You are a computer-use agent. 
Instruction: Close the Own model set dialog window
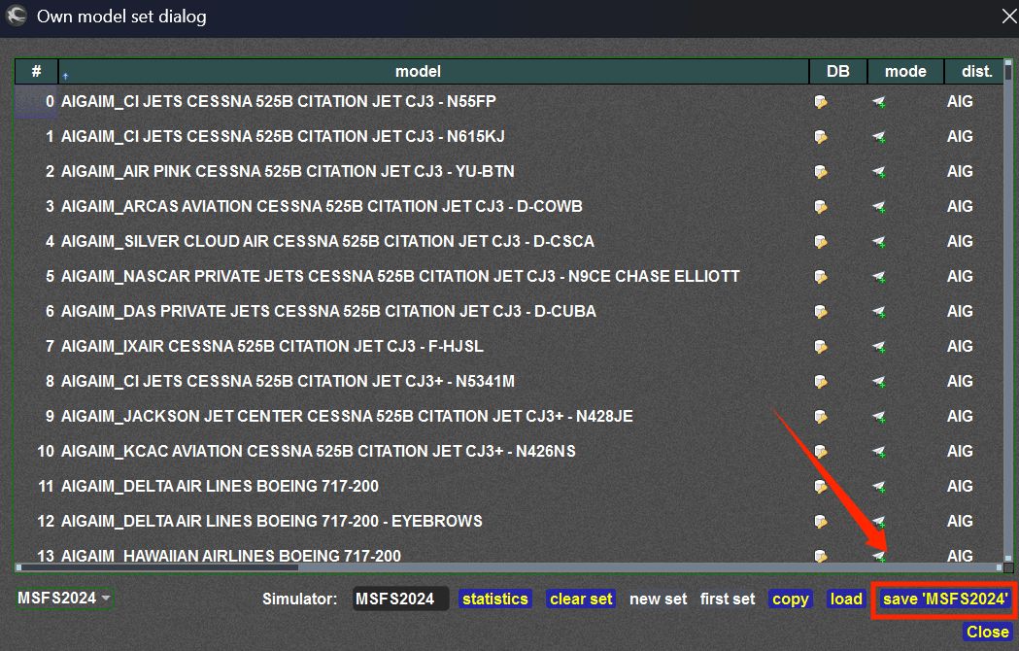[x=1008, y=17]
